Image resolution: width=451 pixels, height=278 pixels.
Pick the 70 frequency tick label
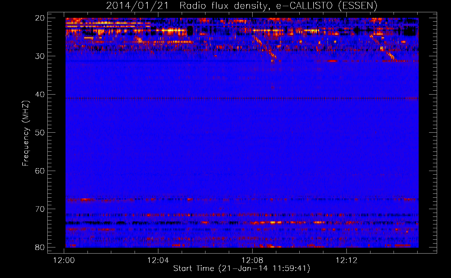[x=40, y=209]
